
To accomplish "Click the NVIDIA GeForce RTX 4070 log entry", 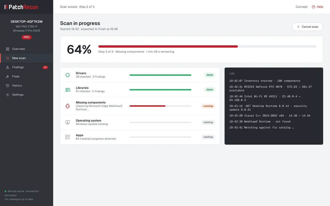I will pos(271,88).
